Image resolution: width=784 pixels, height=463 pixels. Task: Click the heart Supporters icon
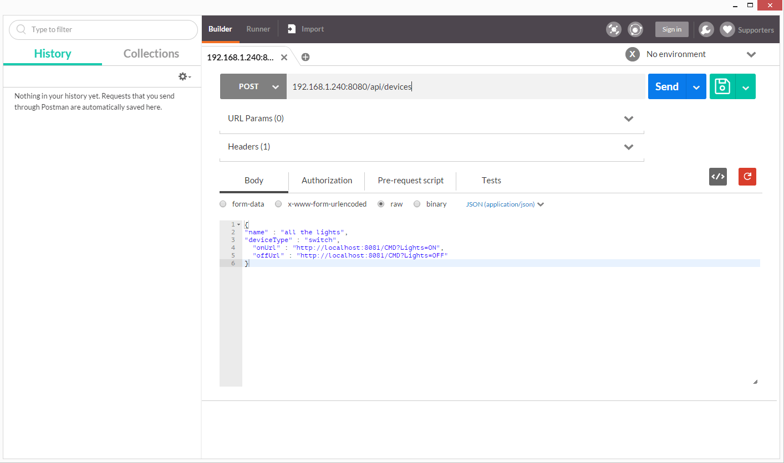(727, 29)
